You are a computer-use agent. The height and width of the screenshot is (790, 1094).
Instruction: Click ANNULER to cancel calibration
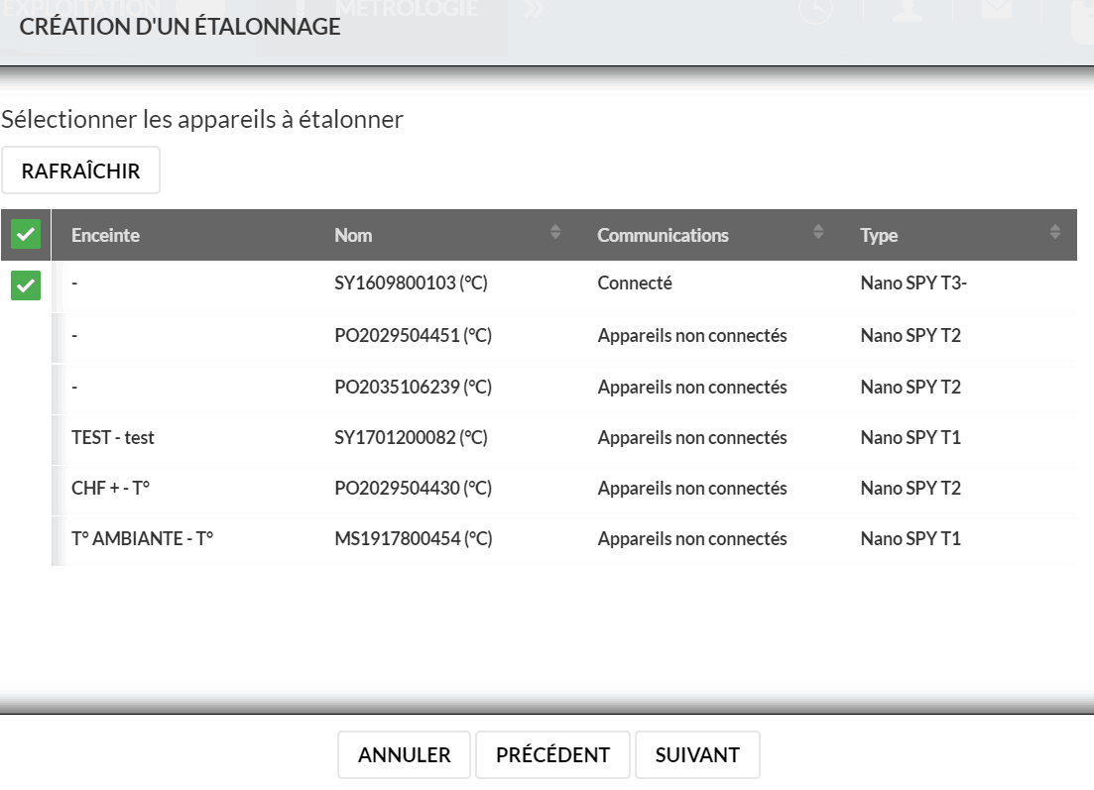click(404, 754)
